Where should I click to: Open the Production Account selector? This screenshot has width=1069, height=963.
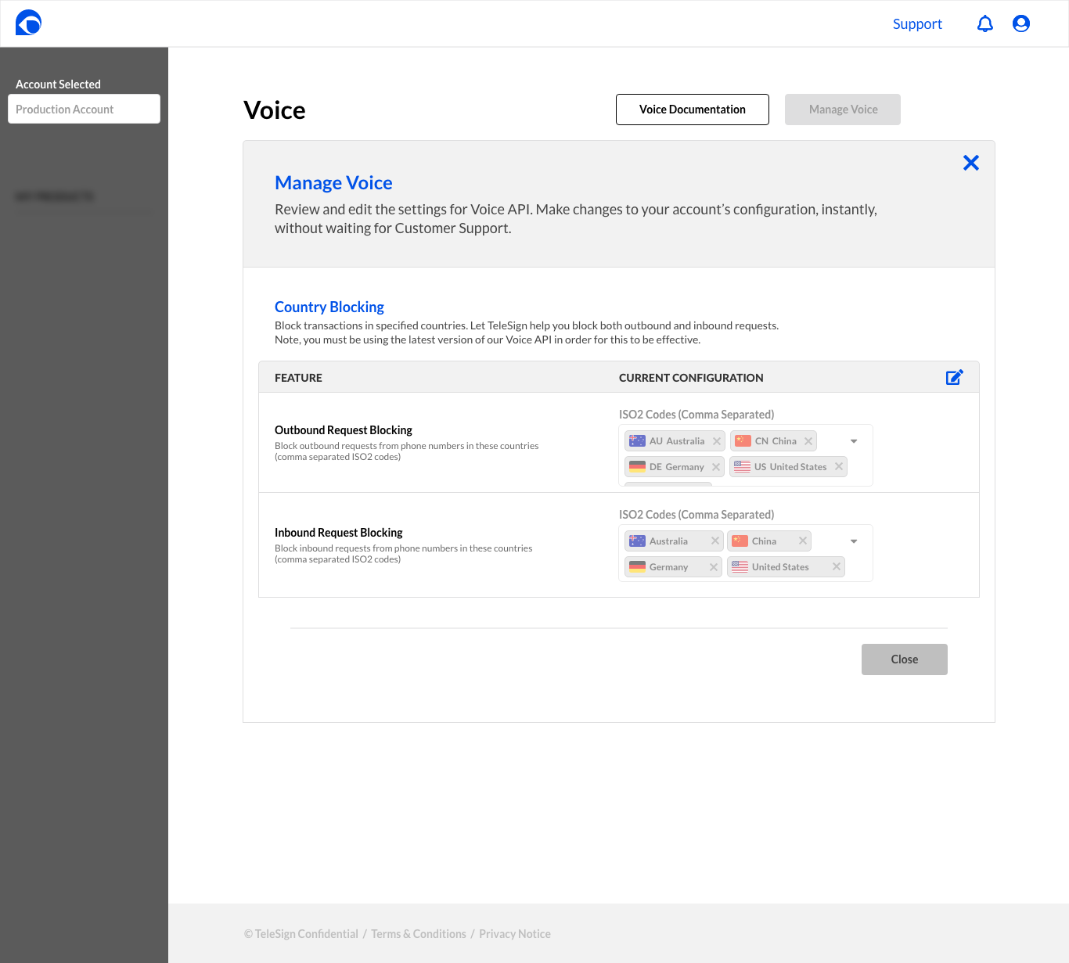pyautogui.click(x=84, y=109)
